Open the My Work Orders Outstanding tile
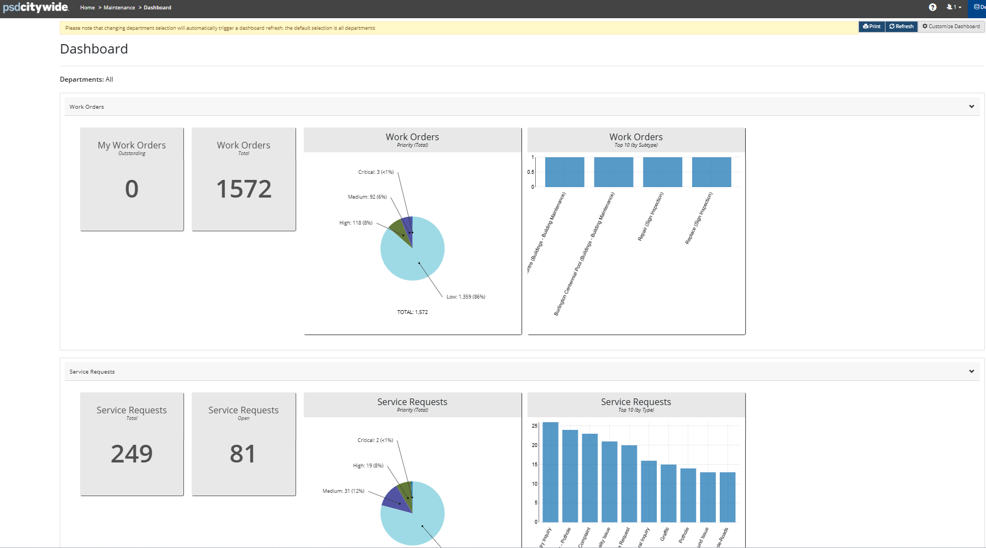Screen dimensions: 986x548 click(132, 179)
